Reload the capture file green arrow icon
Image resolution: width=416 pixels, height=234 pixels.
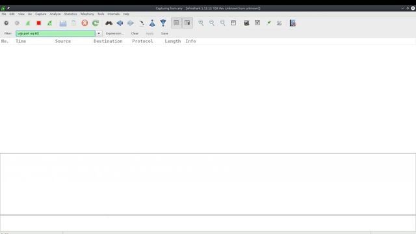click(x=96, y=23)
